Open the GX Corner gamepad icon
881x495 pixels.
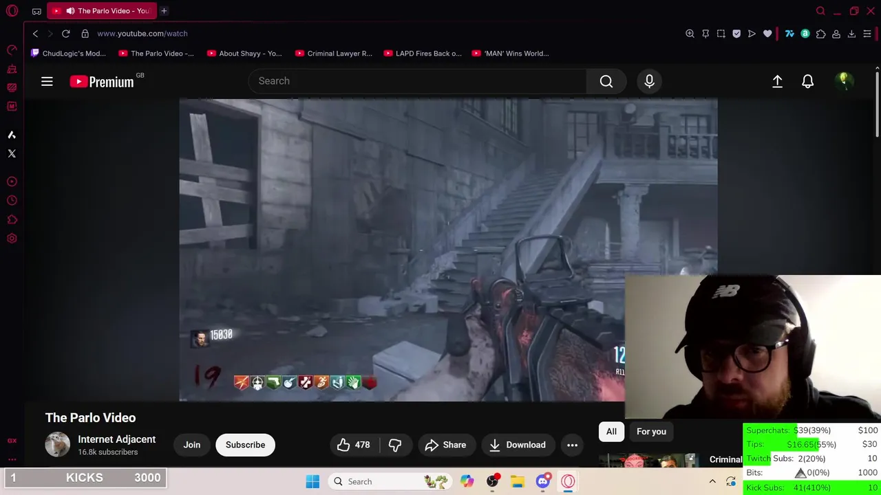tap(36, 11)
